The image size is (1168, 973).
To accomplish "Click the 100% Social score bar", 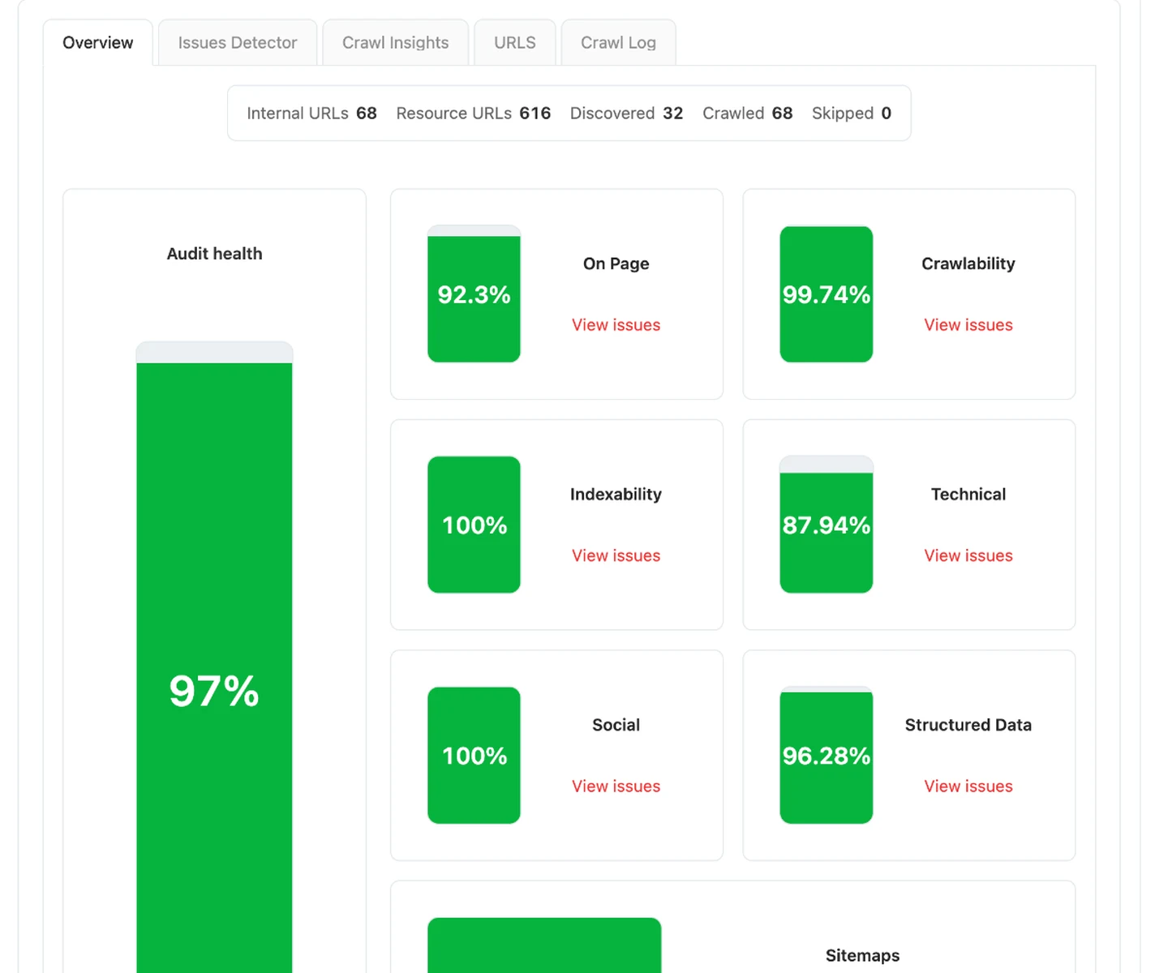I will 474,755.
